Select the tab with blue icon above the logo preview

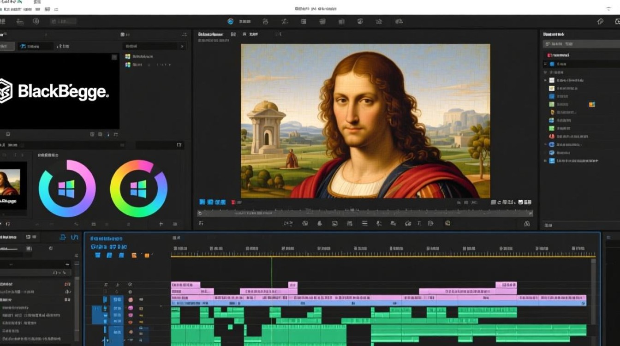point(35,46)
